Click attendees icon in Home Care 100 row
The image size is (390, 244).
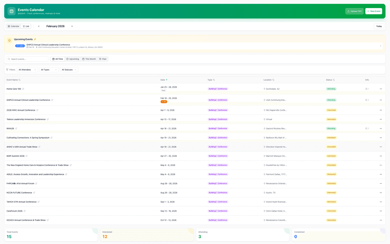point(367,89)
